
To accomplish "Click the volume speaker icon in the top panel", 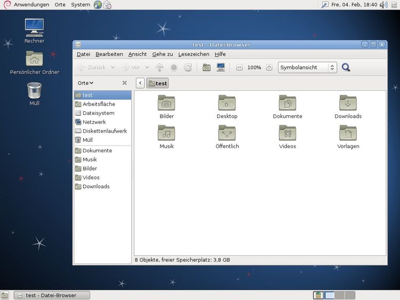I will (x=383, y=5).
